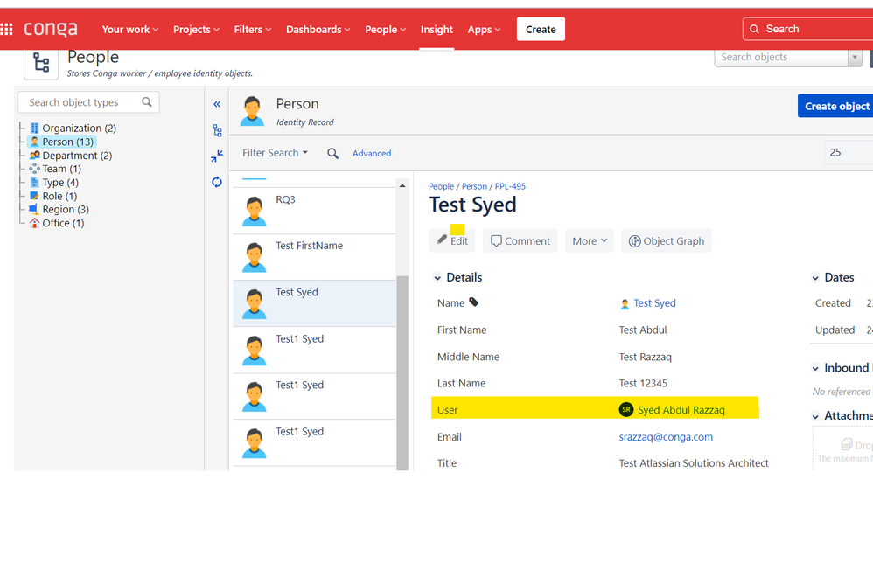
Task: Expand the Filter Search dropdown
Action: [275, 153]
